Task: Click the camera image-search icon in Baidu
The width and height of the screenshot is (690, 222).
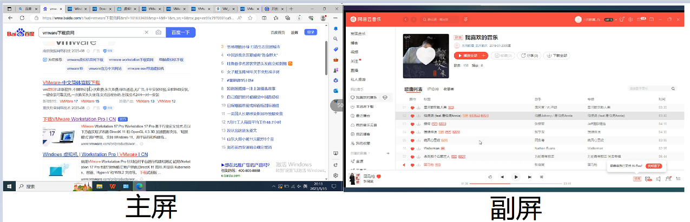Action: 158,32
